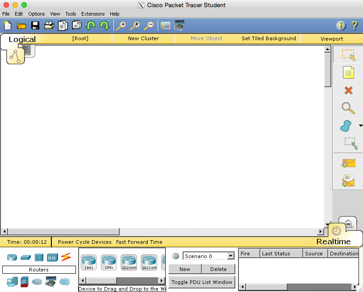Select Routers device category icon

[x=12, y=257]
